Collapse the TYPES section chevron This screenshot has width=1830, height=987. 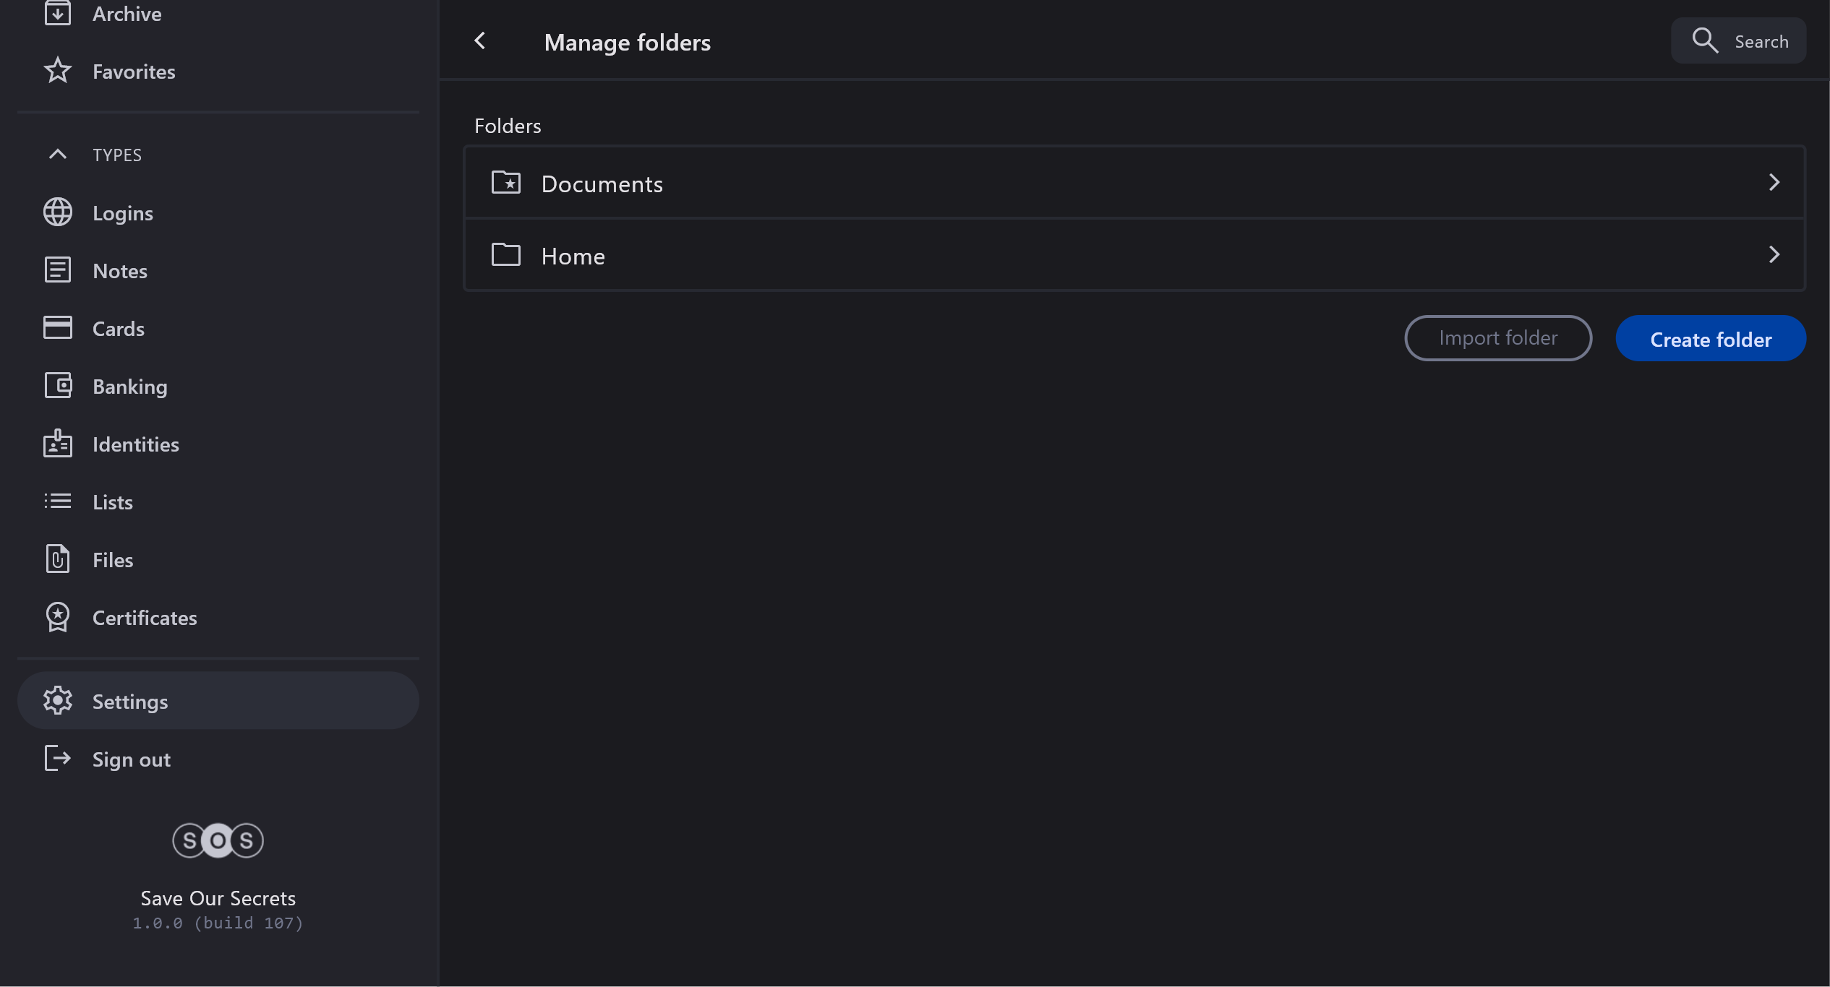coord(57,155)
